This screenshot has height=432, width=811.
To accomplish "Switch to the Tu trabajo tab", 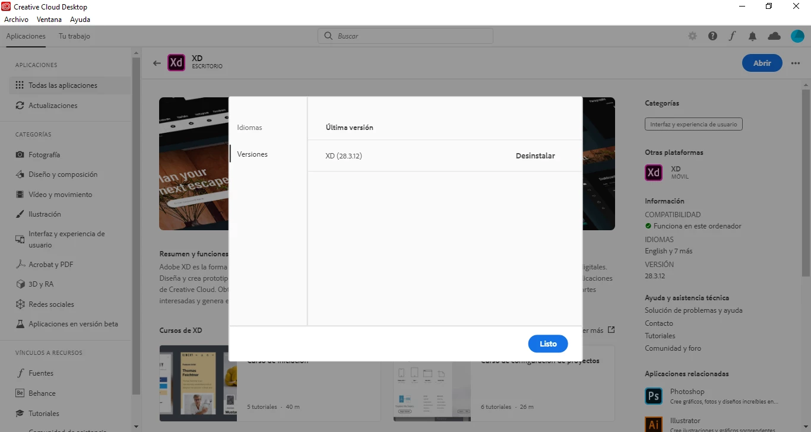I will click(74, 36).
